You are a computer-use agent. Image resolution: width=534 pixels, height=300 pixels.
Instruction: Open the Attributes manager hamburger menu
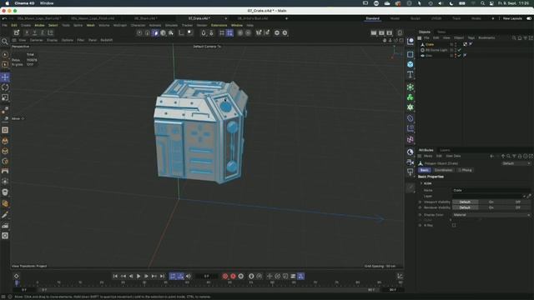[x=420, y=156]
